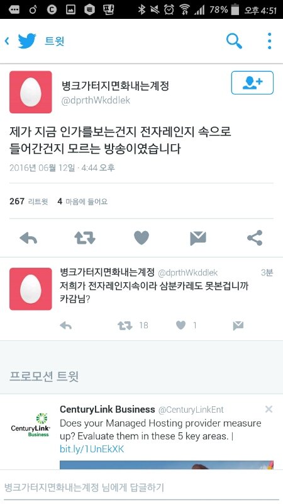Open the main tweet author's egg avatar
This screenshot has height=504, width=283.
click(30, 92)
